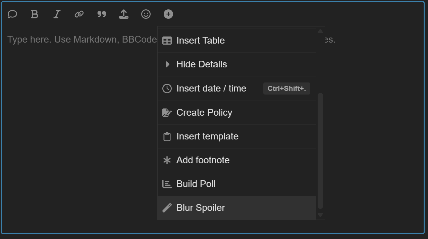The width and height of the screenshot is (428, 239).
Task: Open the upload file tool
Action: coord(124,14)
